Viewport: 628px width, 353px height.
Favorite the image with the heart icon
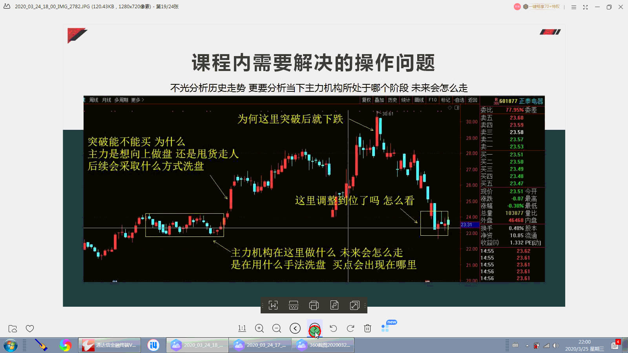click(x=30, y=329)
